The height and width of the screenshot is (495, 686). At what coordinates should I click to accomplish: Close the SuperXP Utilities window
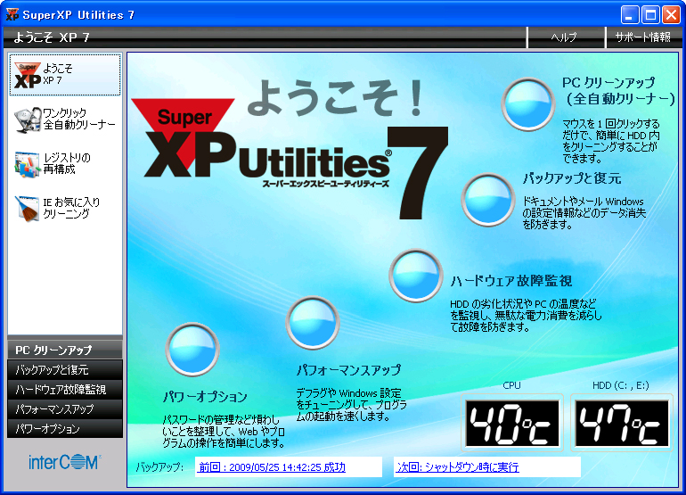(671, 15)
